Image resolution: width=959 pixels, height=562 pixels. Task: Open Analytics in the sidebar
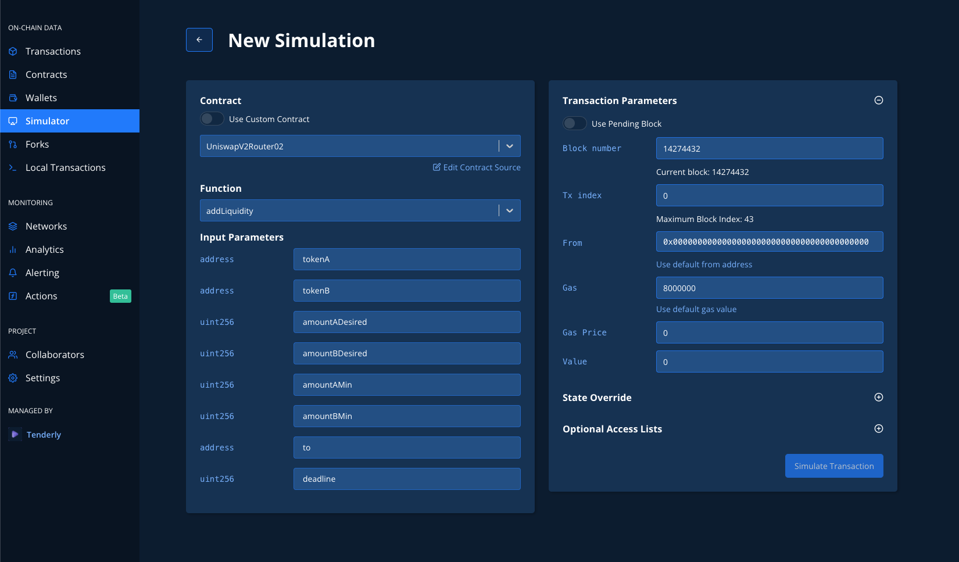pyautogui.click(x=70, y=249)
